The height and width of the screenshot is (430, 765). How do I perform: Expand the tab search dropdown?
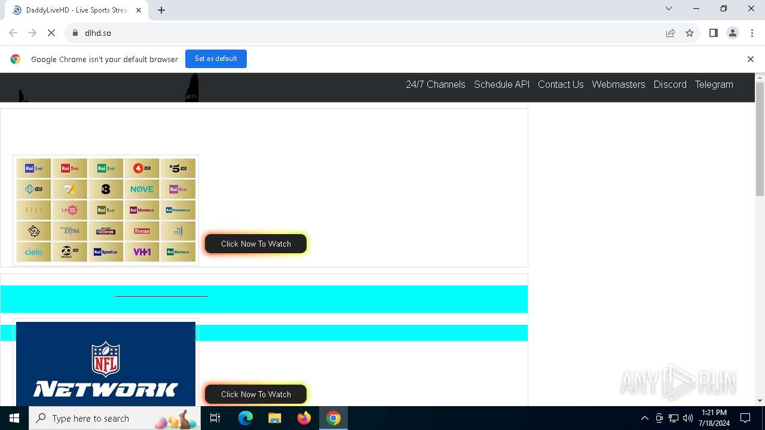pos(669,8)
